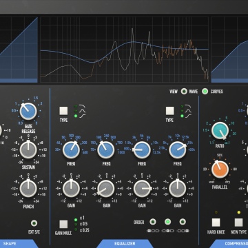Choose the top shelf shape icon for high band
The image size is (248, 248).
pos(188,106)
